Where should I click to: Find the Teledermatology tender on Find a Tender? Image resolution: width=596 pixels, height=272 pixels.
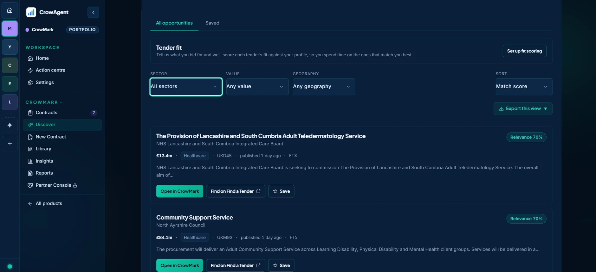[x=236, y=191]
